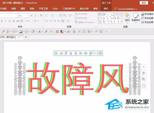This screenshot has width=154, height=113.
Task: Click the 登录 sign-in button
Action: pyautogui.click(x=144, y=3)
